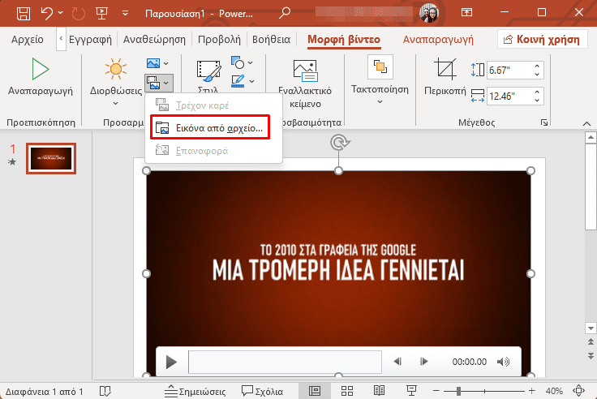Click the vertical scrollbar up arrow
This screenshot has height=399, width=597.
coord(591,137)
